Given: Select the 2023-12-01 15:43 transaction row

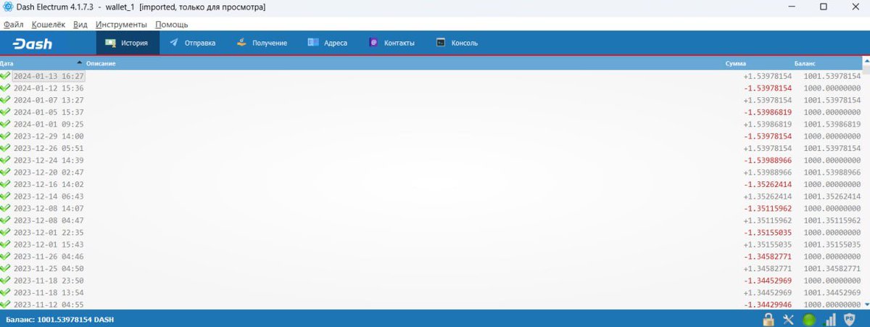Looking at the screenshot, I should 431,244.
